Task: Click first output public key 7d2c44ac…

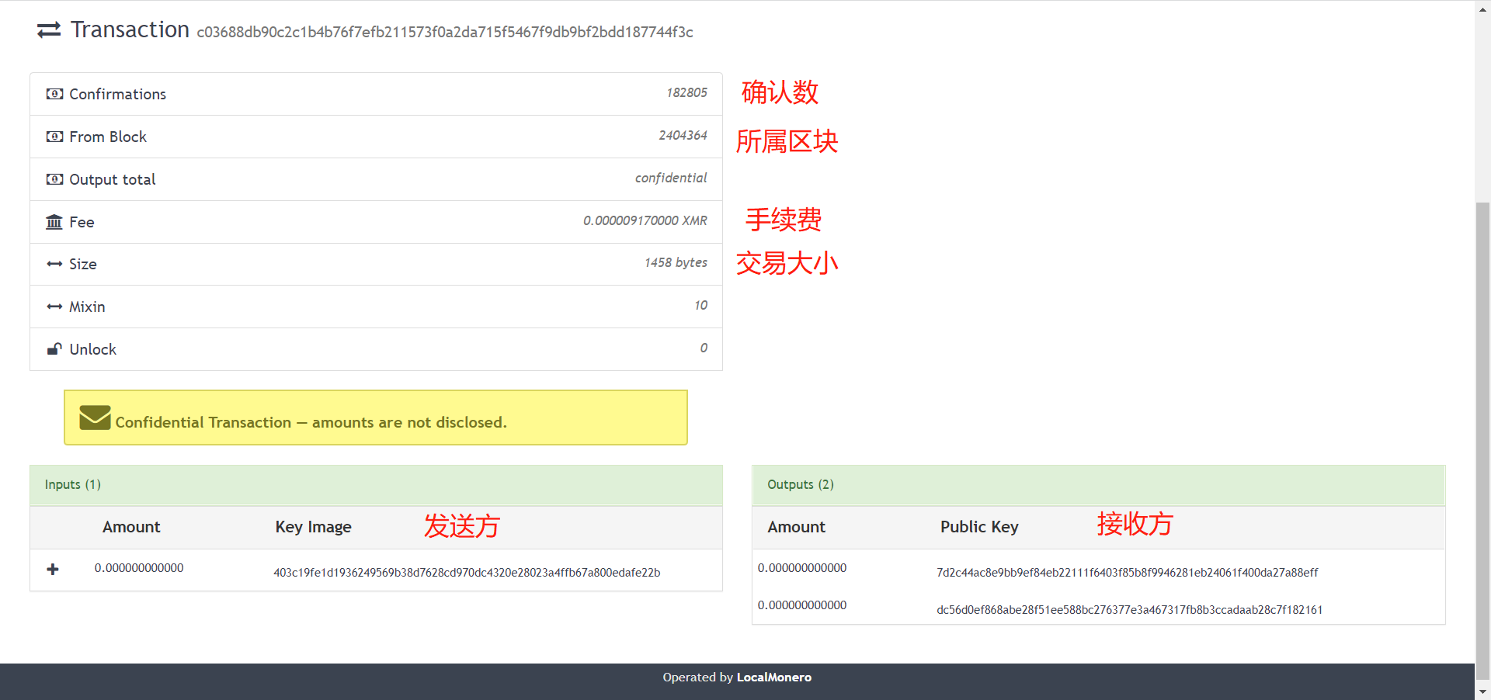Action: (x=1127, y=573)
